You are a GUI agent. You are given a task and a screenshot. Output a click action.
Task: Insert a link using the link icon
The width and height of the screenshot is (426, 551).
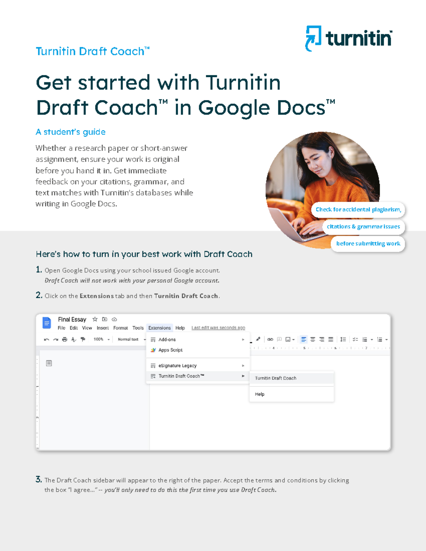coord(271,340)
